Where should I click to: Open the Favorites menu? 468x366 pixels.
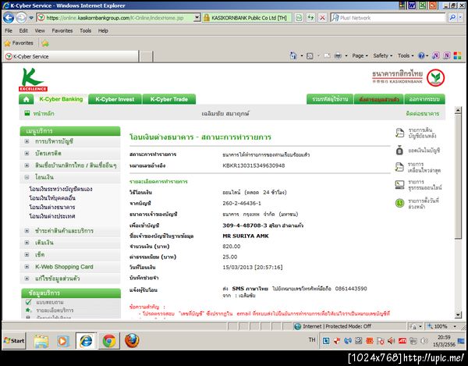tap(62, 30)
